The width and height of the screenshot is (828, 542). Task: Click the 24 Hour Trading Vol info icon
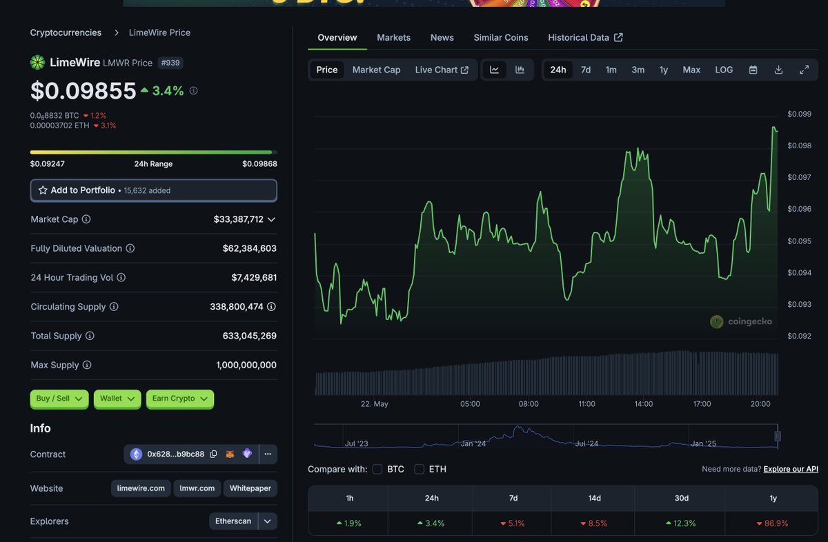(x=121, y=277)
